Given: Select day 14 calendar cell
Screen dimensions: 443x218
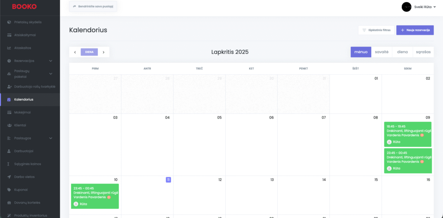Looking at the screenshot, I should 303,194.
